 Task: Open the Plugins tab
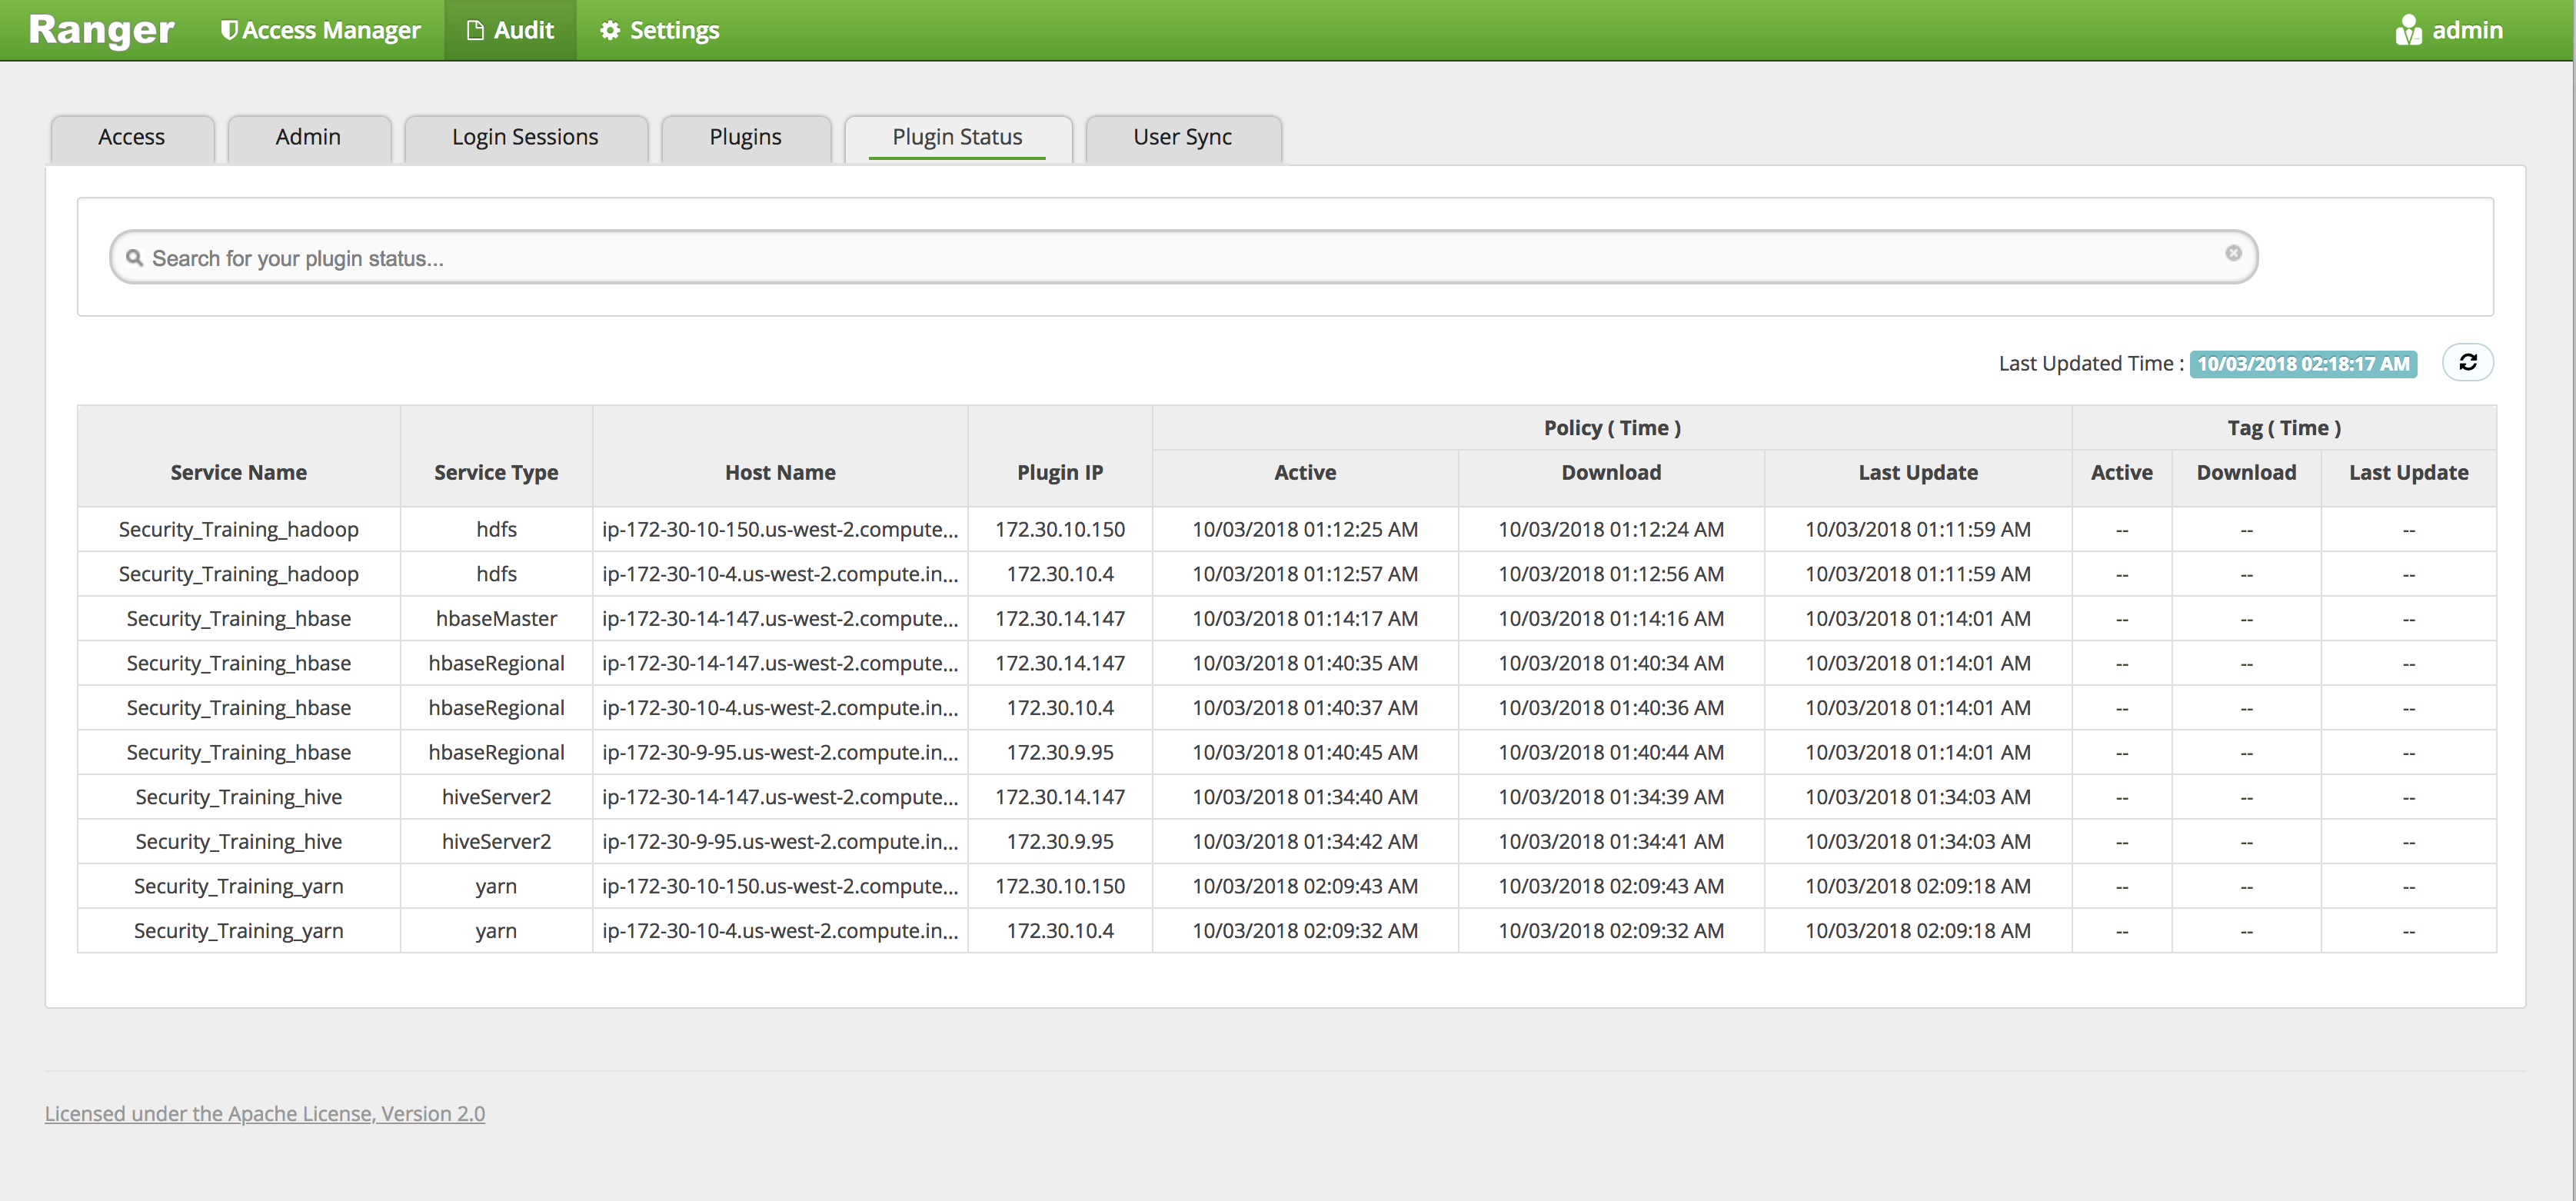[x=745, y=137]
